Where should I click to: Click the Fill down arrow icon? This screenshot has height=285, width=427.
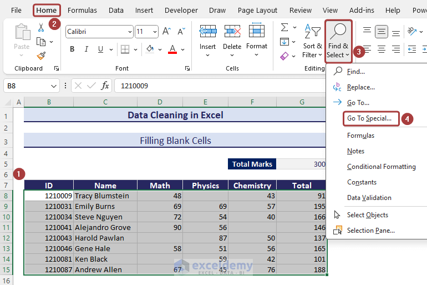284,42
